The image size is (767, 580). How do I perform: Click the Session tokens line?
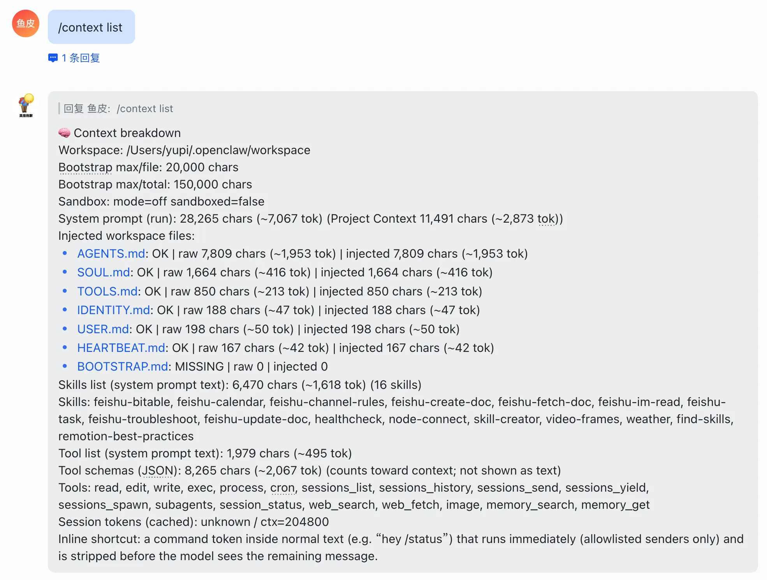194,522
